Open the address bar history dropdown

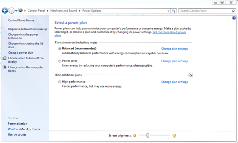168,11
